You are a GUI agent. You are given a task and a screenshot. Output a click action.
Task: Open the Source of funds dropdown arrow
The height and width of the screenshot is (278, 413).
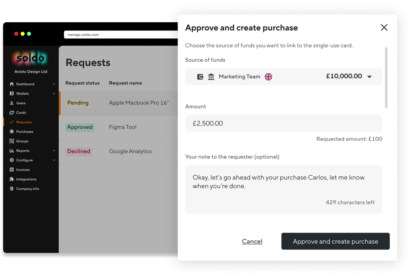coord(370,77)
